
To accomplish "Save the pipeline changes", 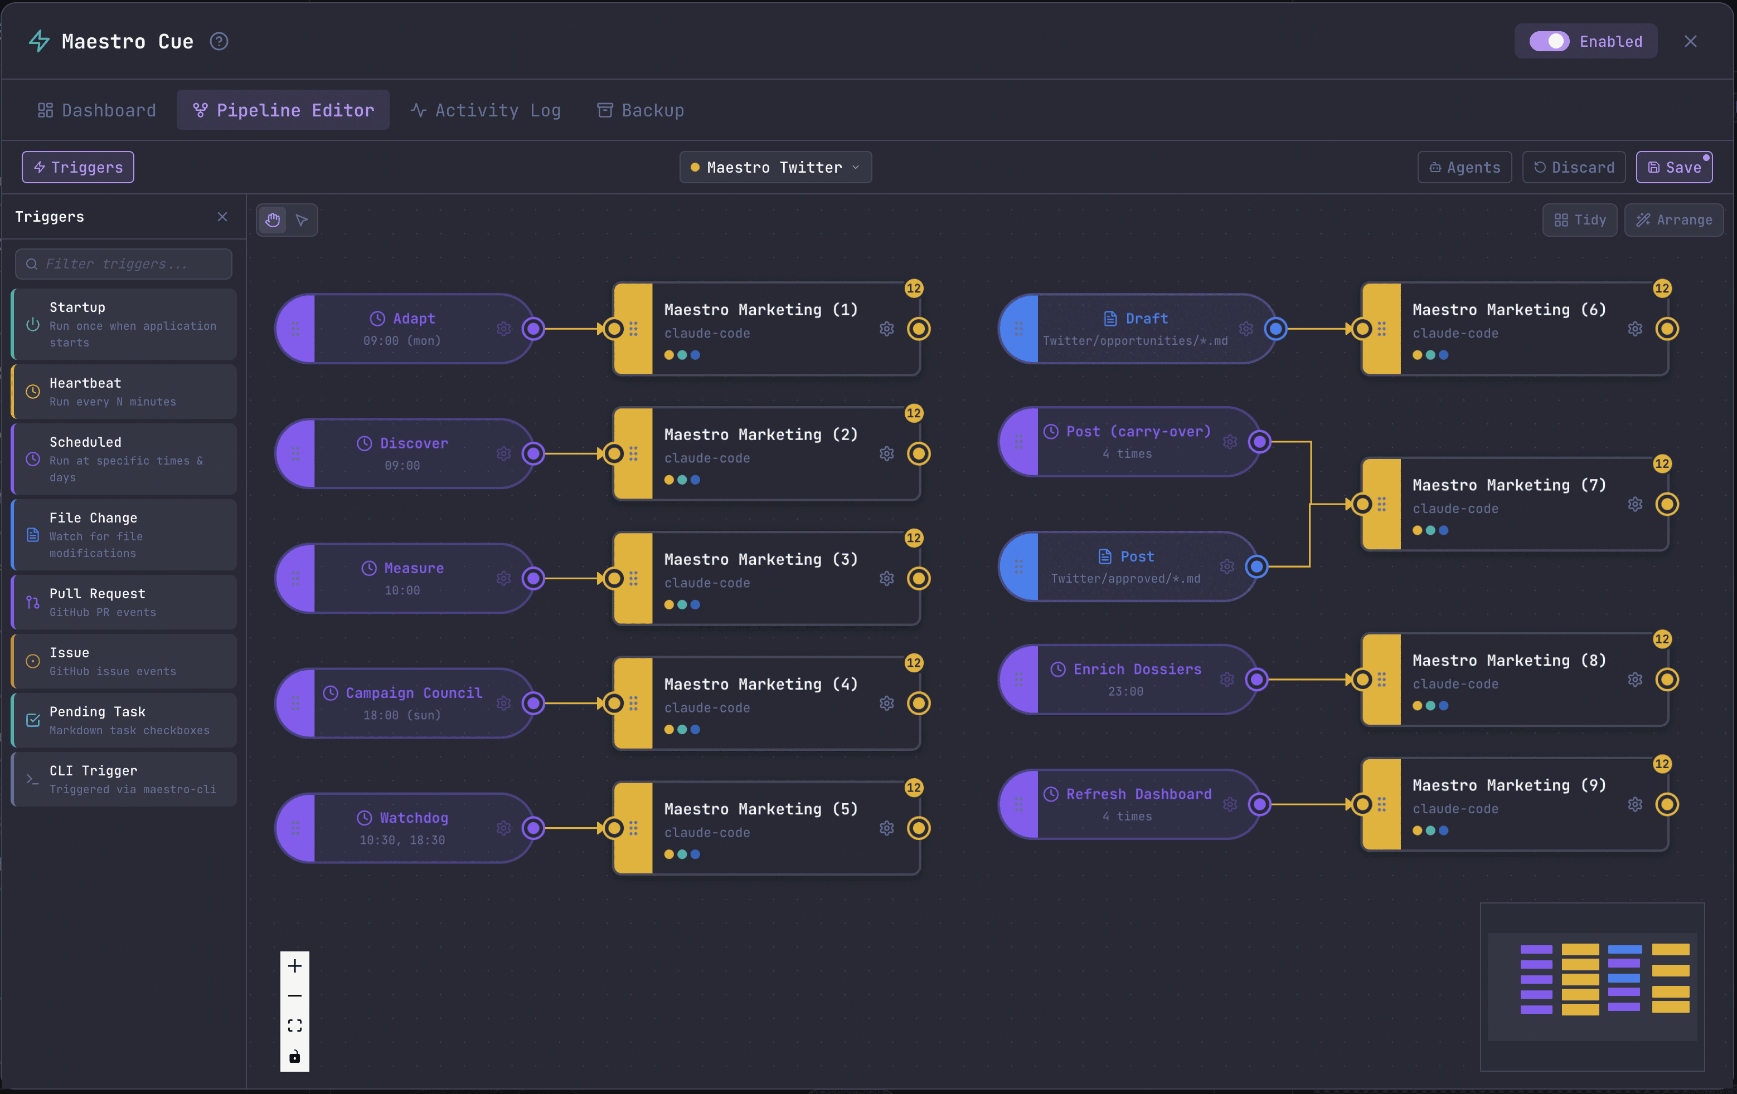I will click(1673, 167).
